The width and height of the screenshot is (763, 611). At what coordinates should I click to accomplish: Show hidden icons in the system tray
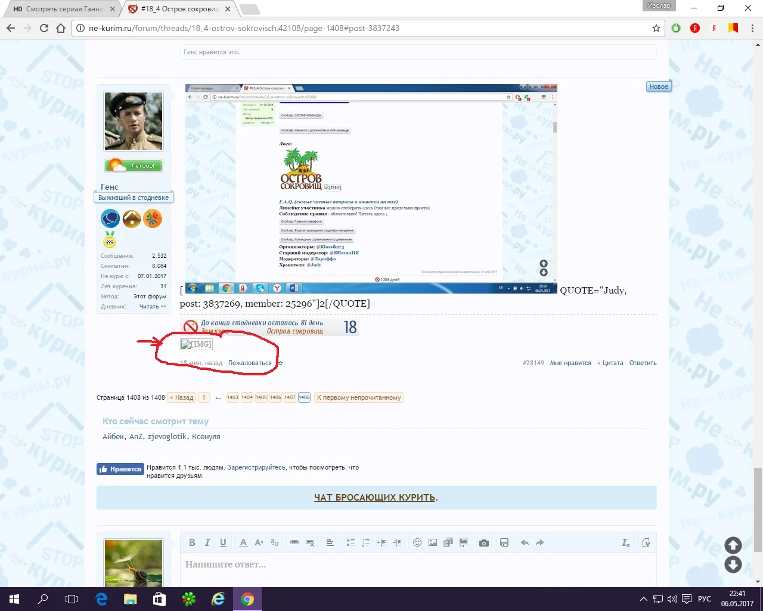(x=643, y=598)
